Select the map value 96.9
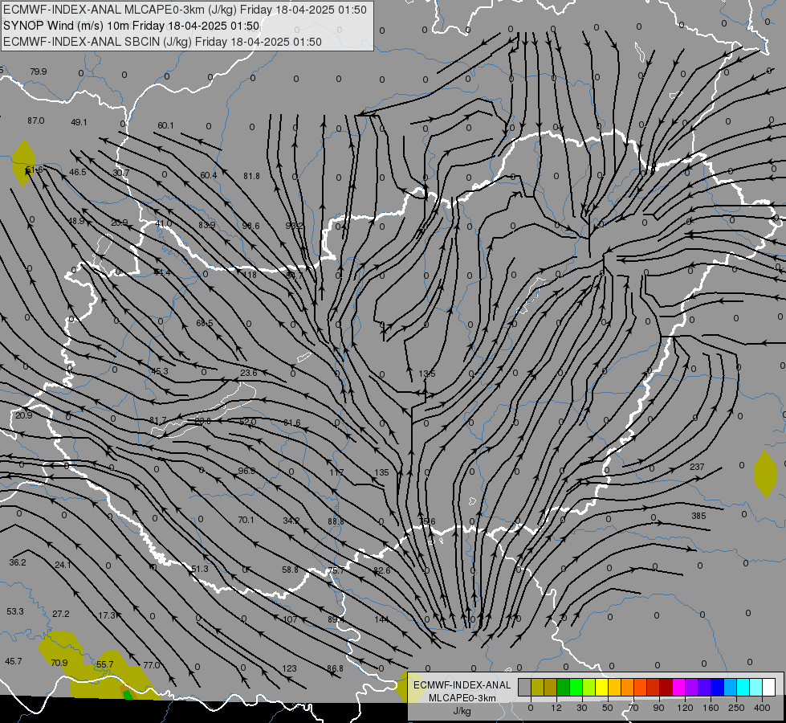The height and width of the screenshot is (723, 786). tap(246, 471)
